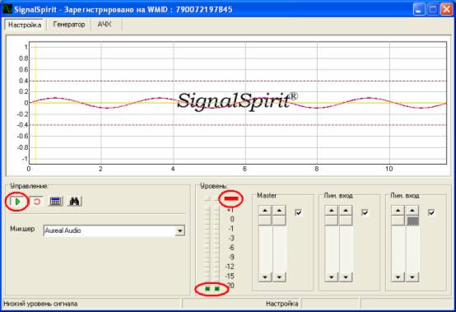This screenshot has width=456, height=312.
Task: Click the Микшер label
Action: coord(22,229)
